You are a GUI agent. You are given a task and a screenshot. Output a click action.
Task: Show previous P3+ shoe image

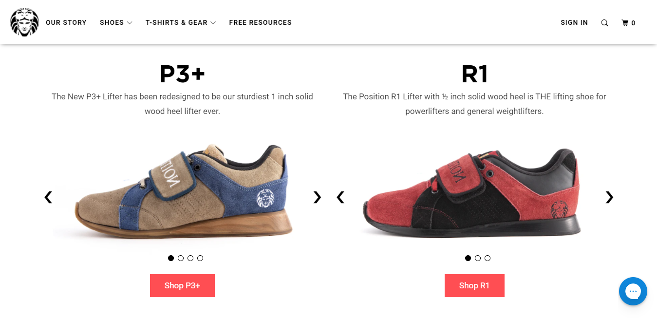coord(48,197)
